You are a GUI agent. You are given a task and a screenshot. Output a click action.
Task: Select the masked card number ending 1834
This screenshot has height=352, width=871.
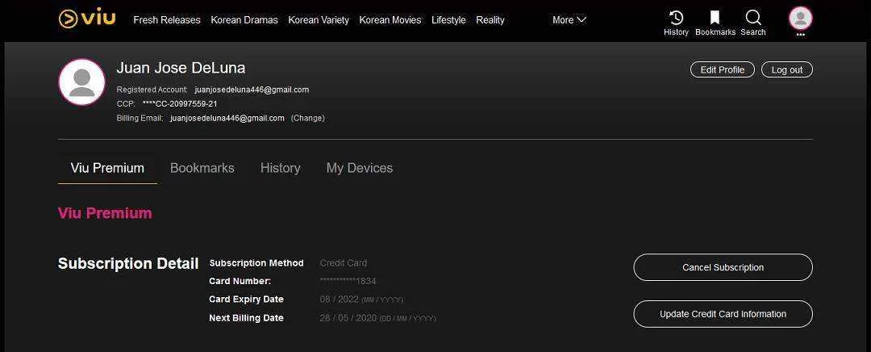point(348,282)
